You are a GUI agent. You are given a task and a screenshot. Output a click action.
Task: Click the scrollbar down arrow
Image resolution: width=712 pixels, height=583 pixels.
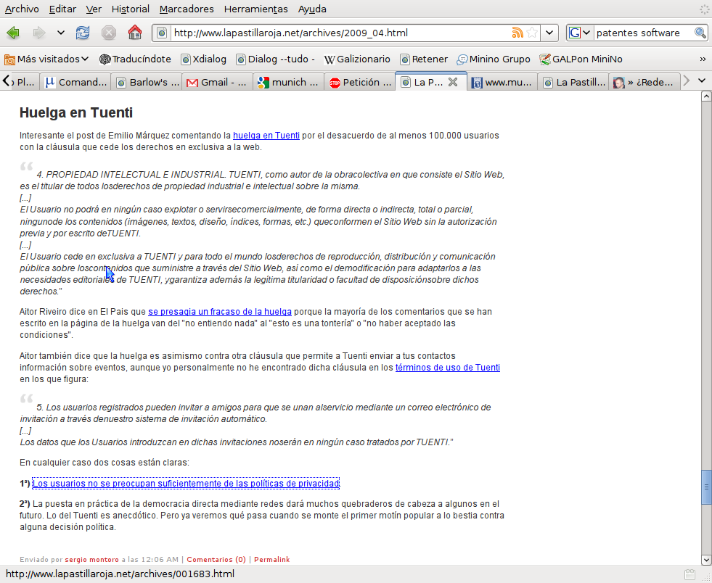tap(706, 560)
